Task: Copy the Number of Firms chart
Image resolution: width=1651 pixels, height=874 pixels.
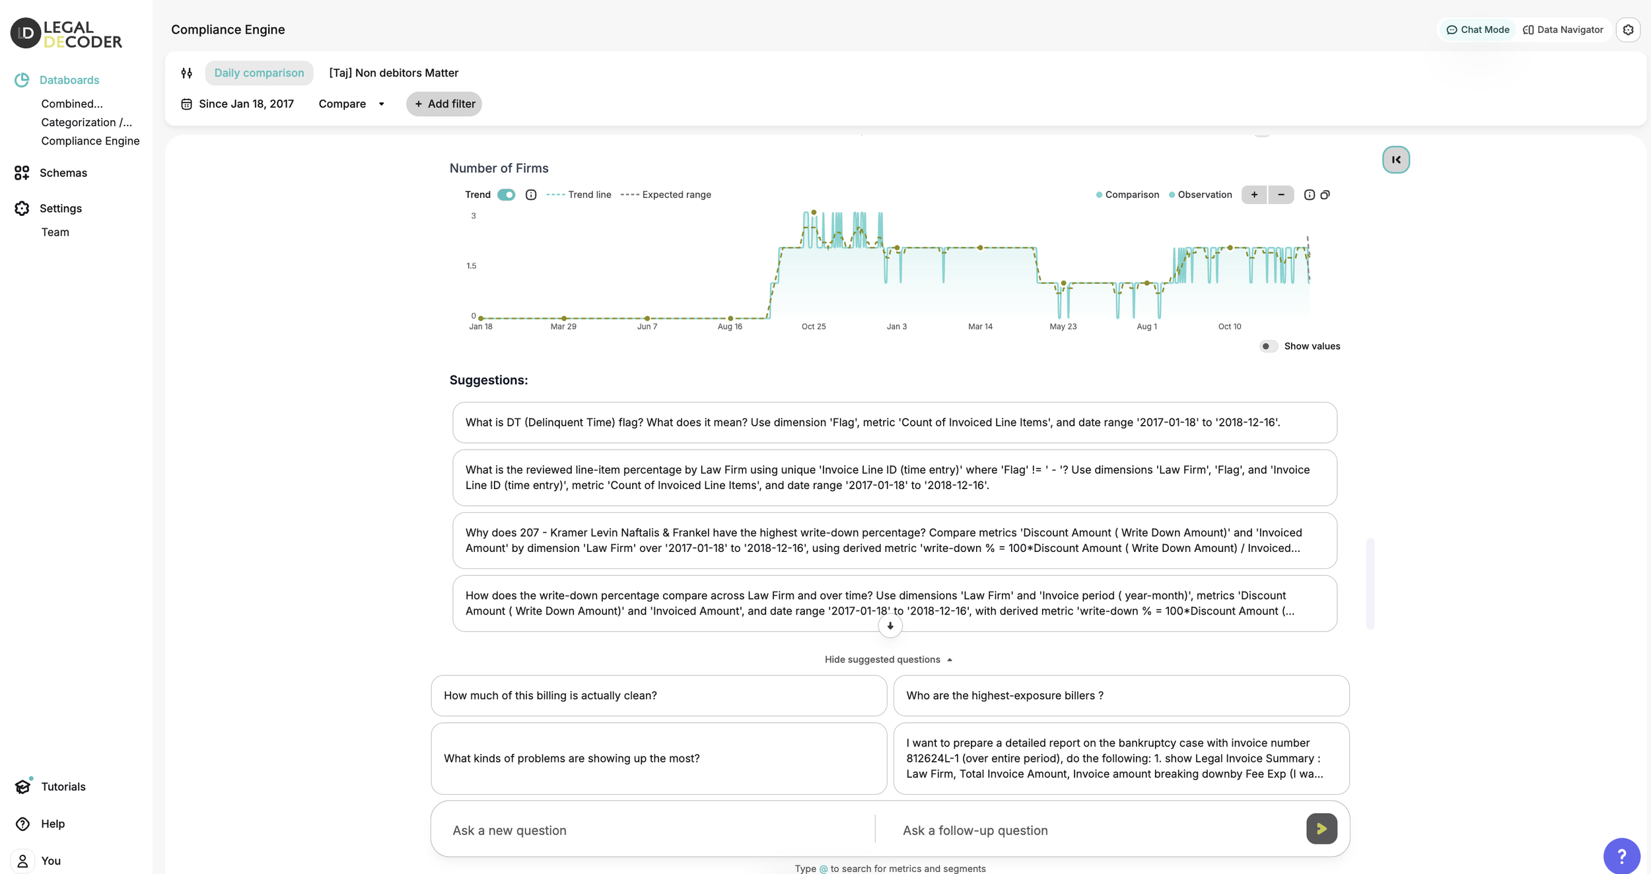Action: click(1325, 195)
